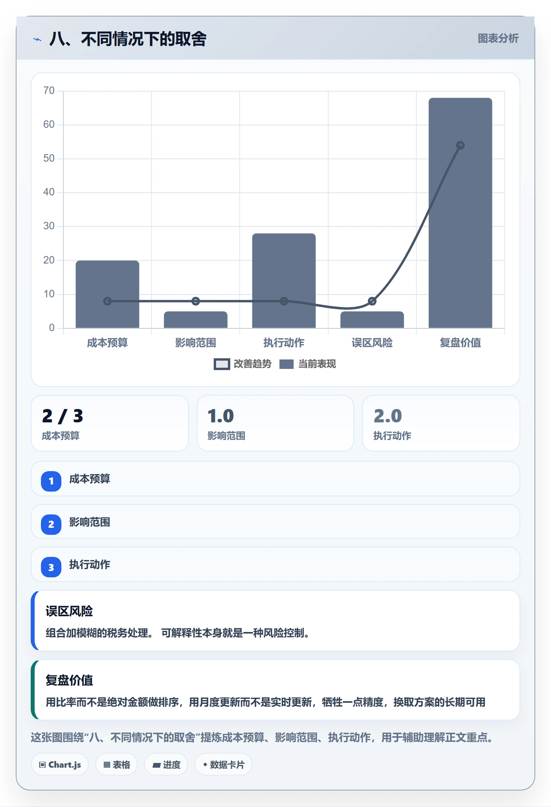Click the x-axis label 误区风险
The height and width of the screenshot is (807, 551).
[372, 343]
